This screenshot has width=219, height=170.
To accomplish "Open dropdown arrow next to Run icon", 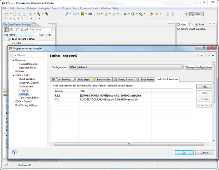I will [x=137, y=14].
